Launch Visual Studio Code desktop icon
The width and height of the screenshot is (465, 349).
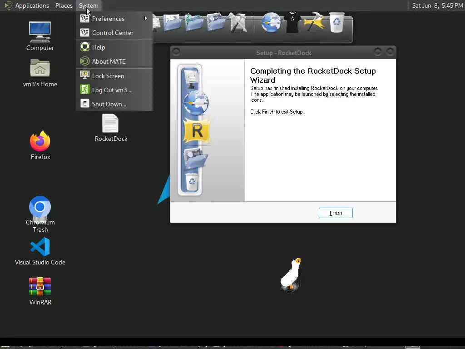click(x=40, y=251)
